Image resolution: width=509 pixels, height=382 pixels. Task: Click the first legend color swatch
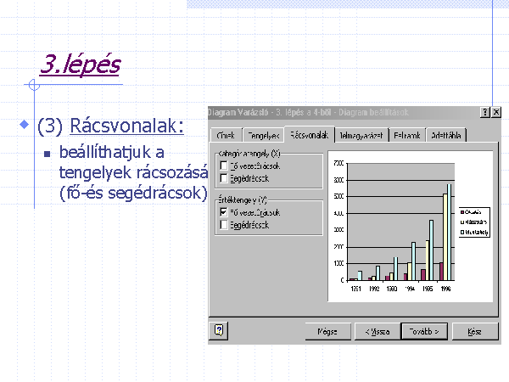point(461,211)
